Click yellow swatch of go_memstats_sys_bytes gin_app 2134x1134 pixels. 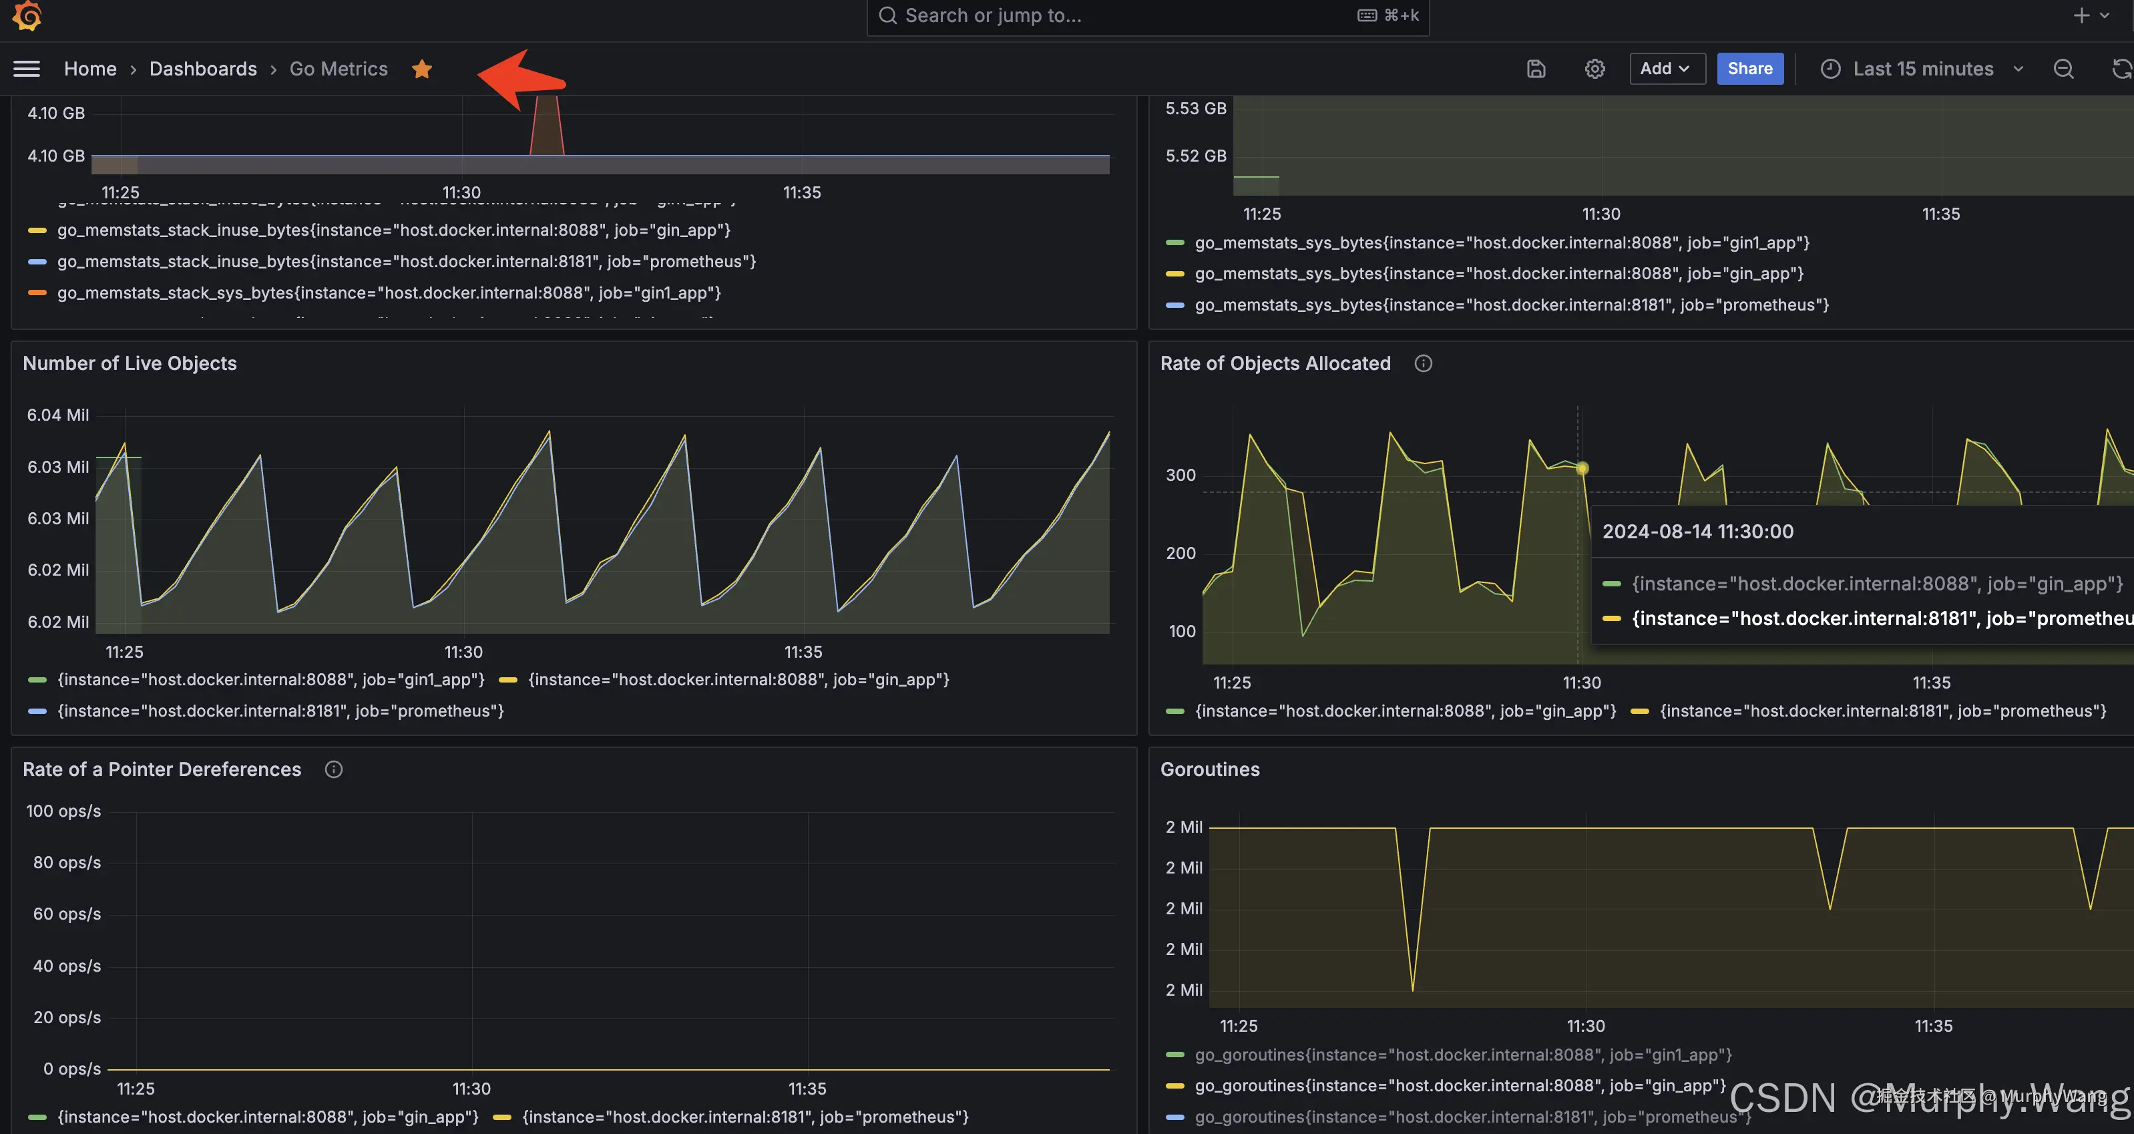coord(1175,274)
